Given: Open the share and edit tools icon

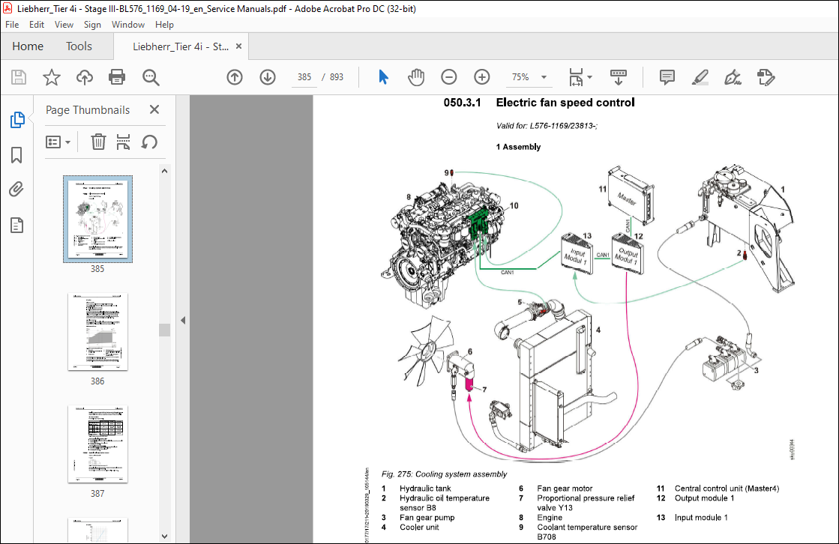Looking at the screenshot, I should pyautogui.click(x=766, y=78).
